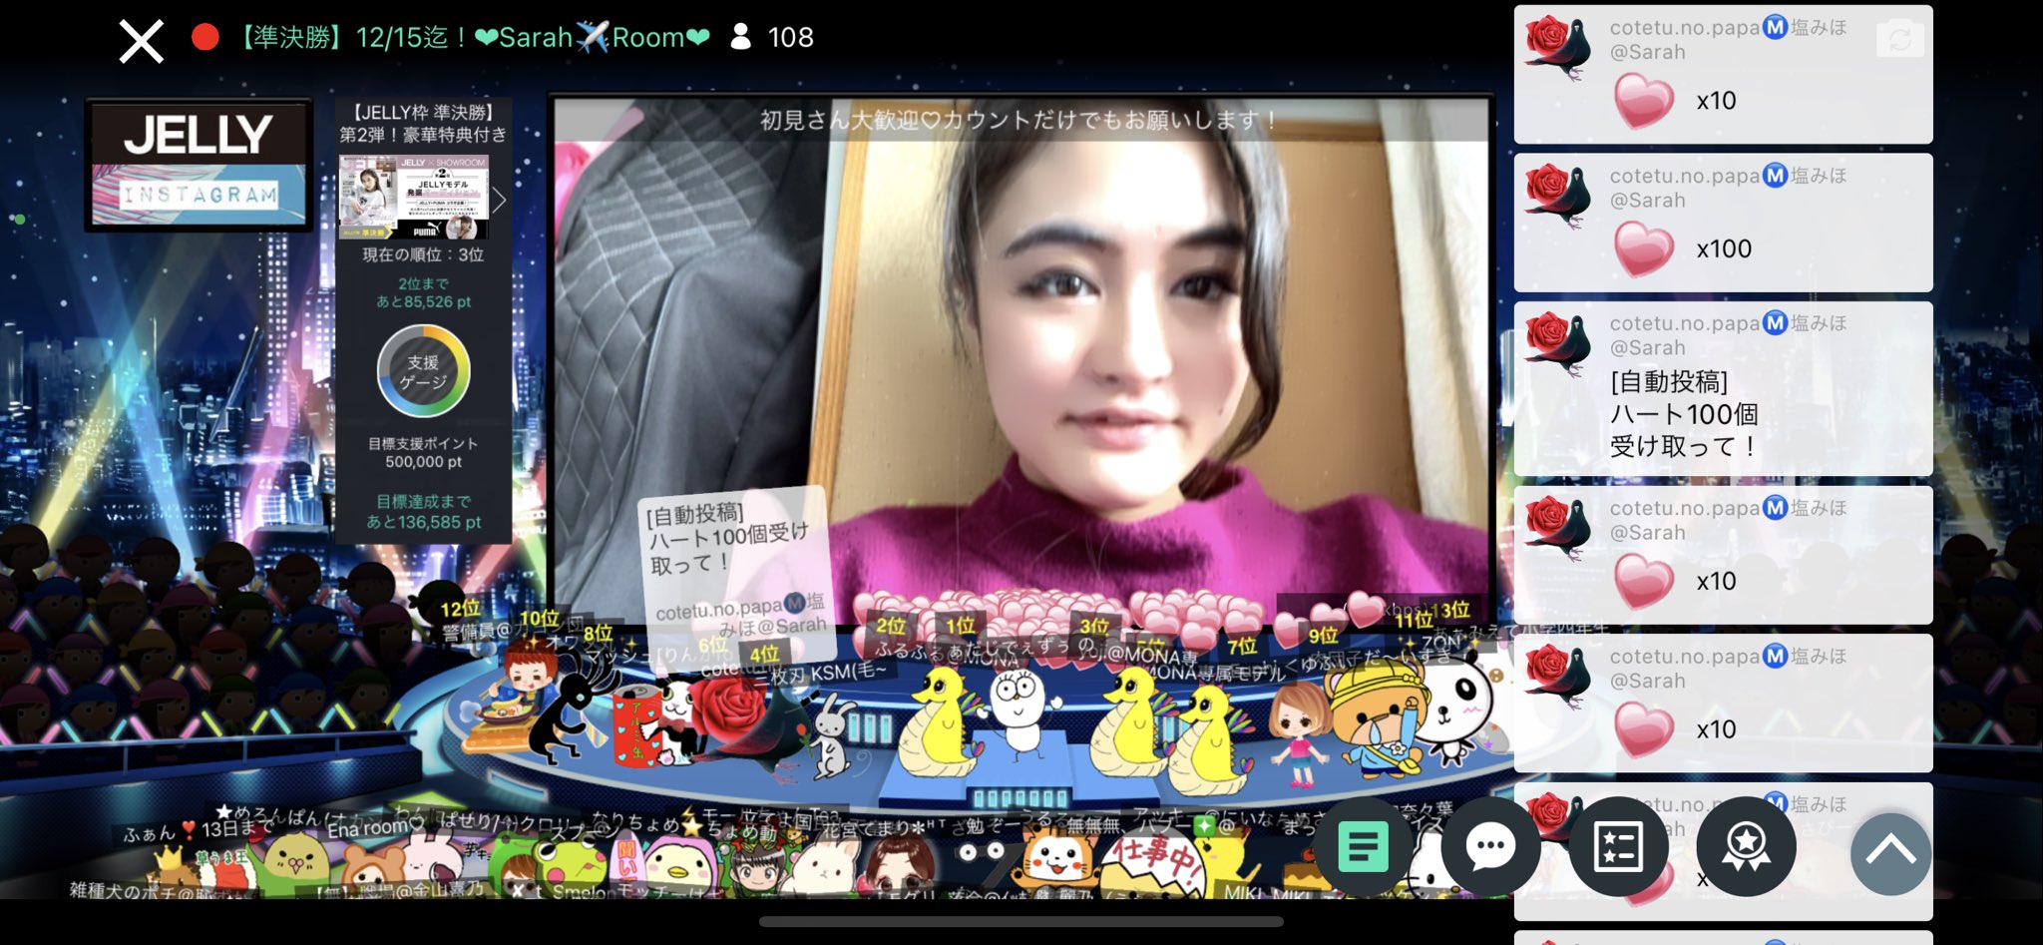Viewport: 2043px width, 945px height.
Task: Open the fan badge award icon
Action: click(x=1744, y=846)
